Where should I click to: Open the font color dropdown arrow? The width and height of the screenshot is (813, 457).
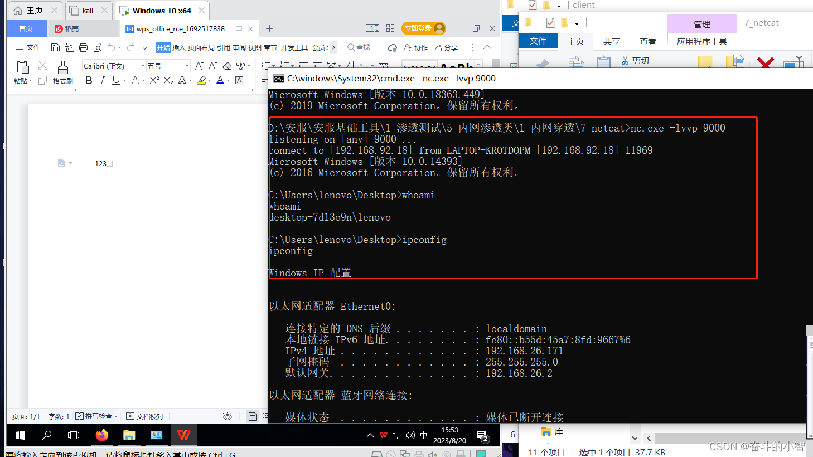pos(228,81)
